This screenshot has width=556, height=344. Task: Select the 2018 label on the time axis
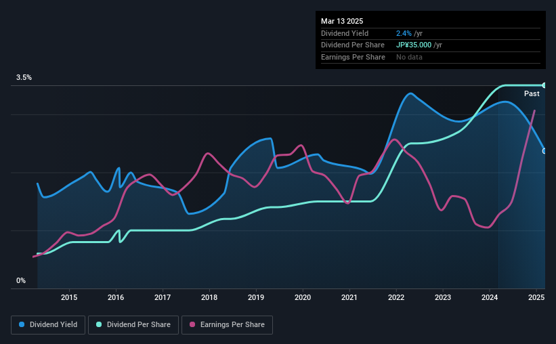pyautogui.click(x=209, y=297)
